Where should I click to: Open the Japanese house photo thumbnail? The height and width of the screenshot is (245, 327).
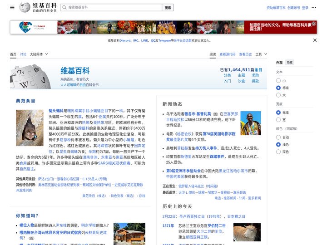(x=129, y=234)
